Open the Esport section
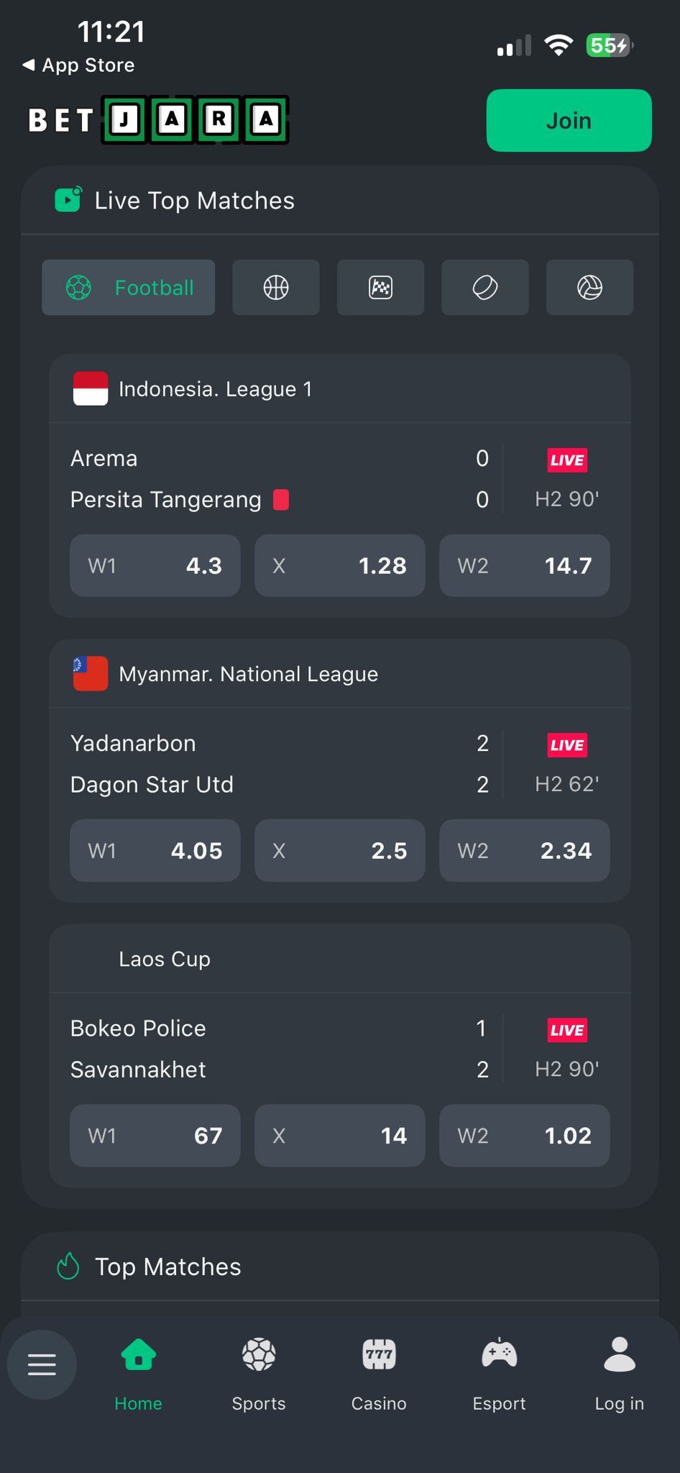Image resolution: width=680 pixels, height=1473 pixels. click(499, 1373)
